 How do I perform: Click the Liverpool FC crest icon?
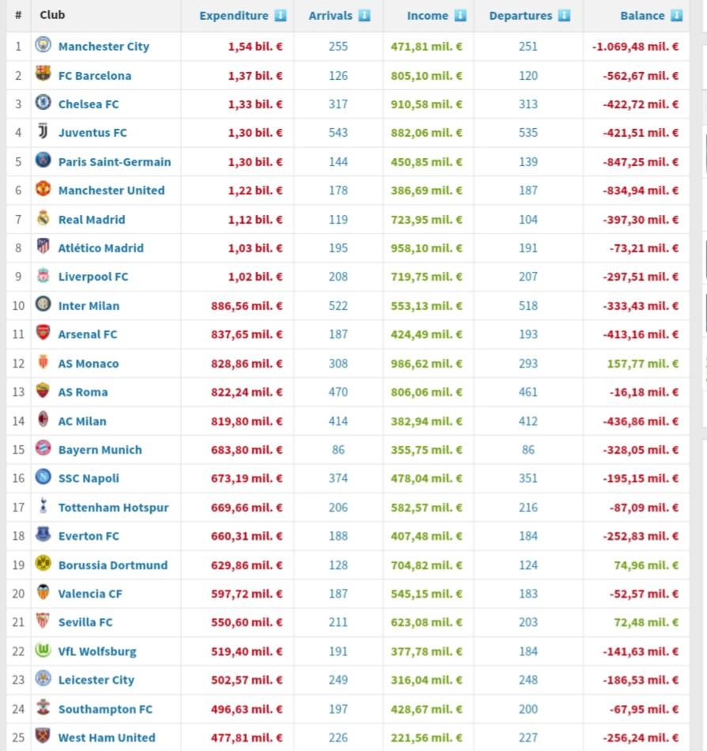point(43,277)
